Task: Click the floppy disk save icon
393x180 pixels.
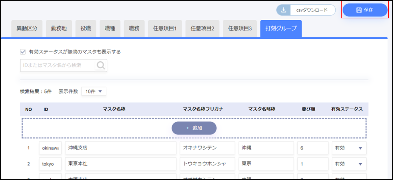Action: pos(359,10)
